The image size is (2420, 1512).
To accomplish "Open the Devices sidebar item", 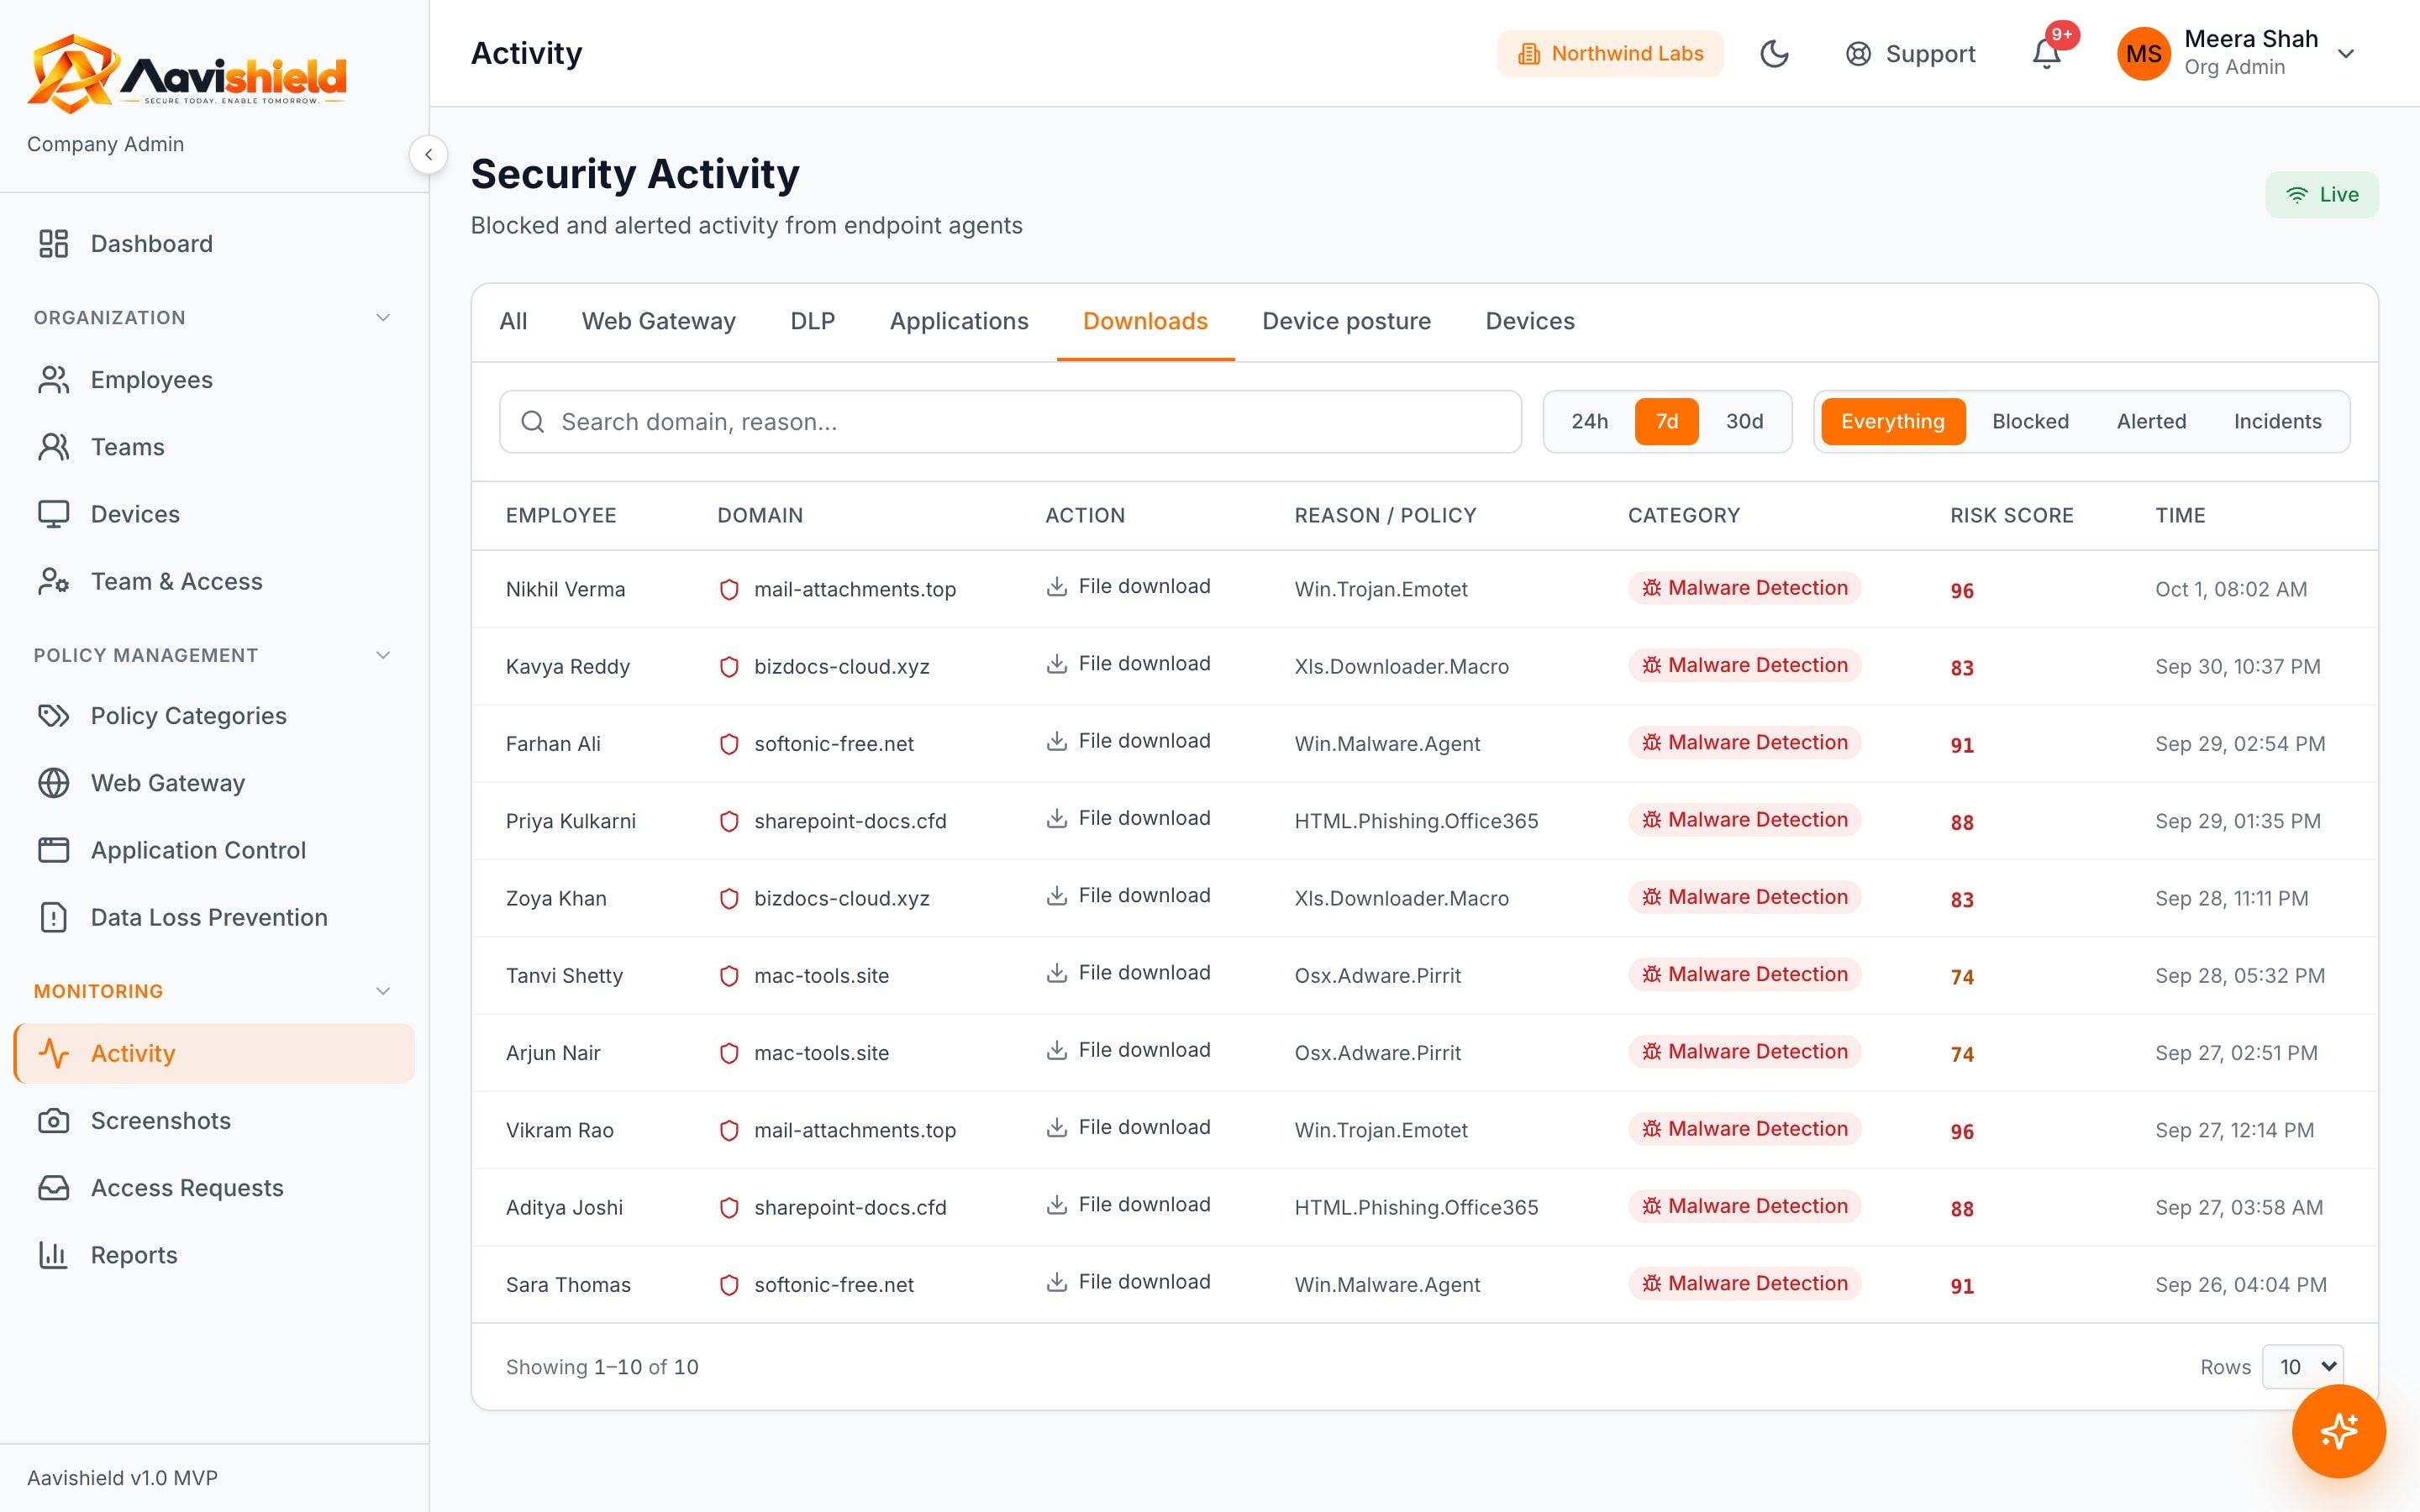I will tap(214, 514).
